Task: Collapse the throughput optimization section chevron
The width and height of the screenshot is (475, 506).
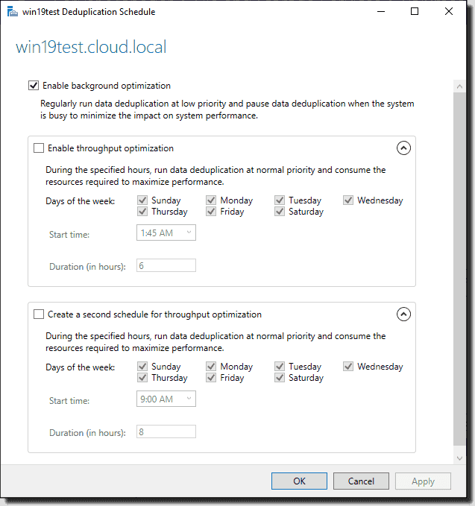Action: click(x=403, y=148)
